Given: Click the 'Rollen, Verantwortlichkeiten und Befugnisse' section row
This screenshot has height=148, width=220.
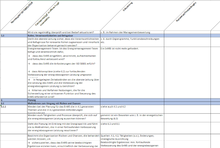Looking at the screenshot, I should pyautogui.click(x=63, y=36).
